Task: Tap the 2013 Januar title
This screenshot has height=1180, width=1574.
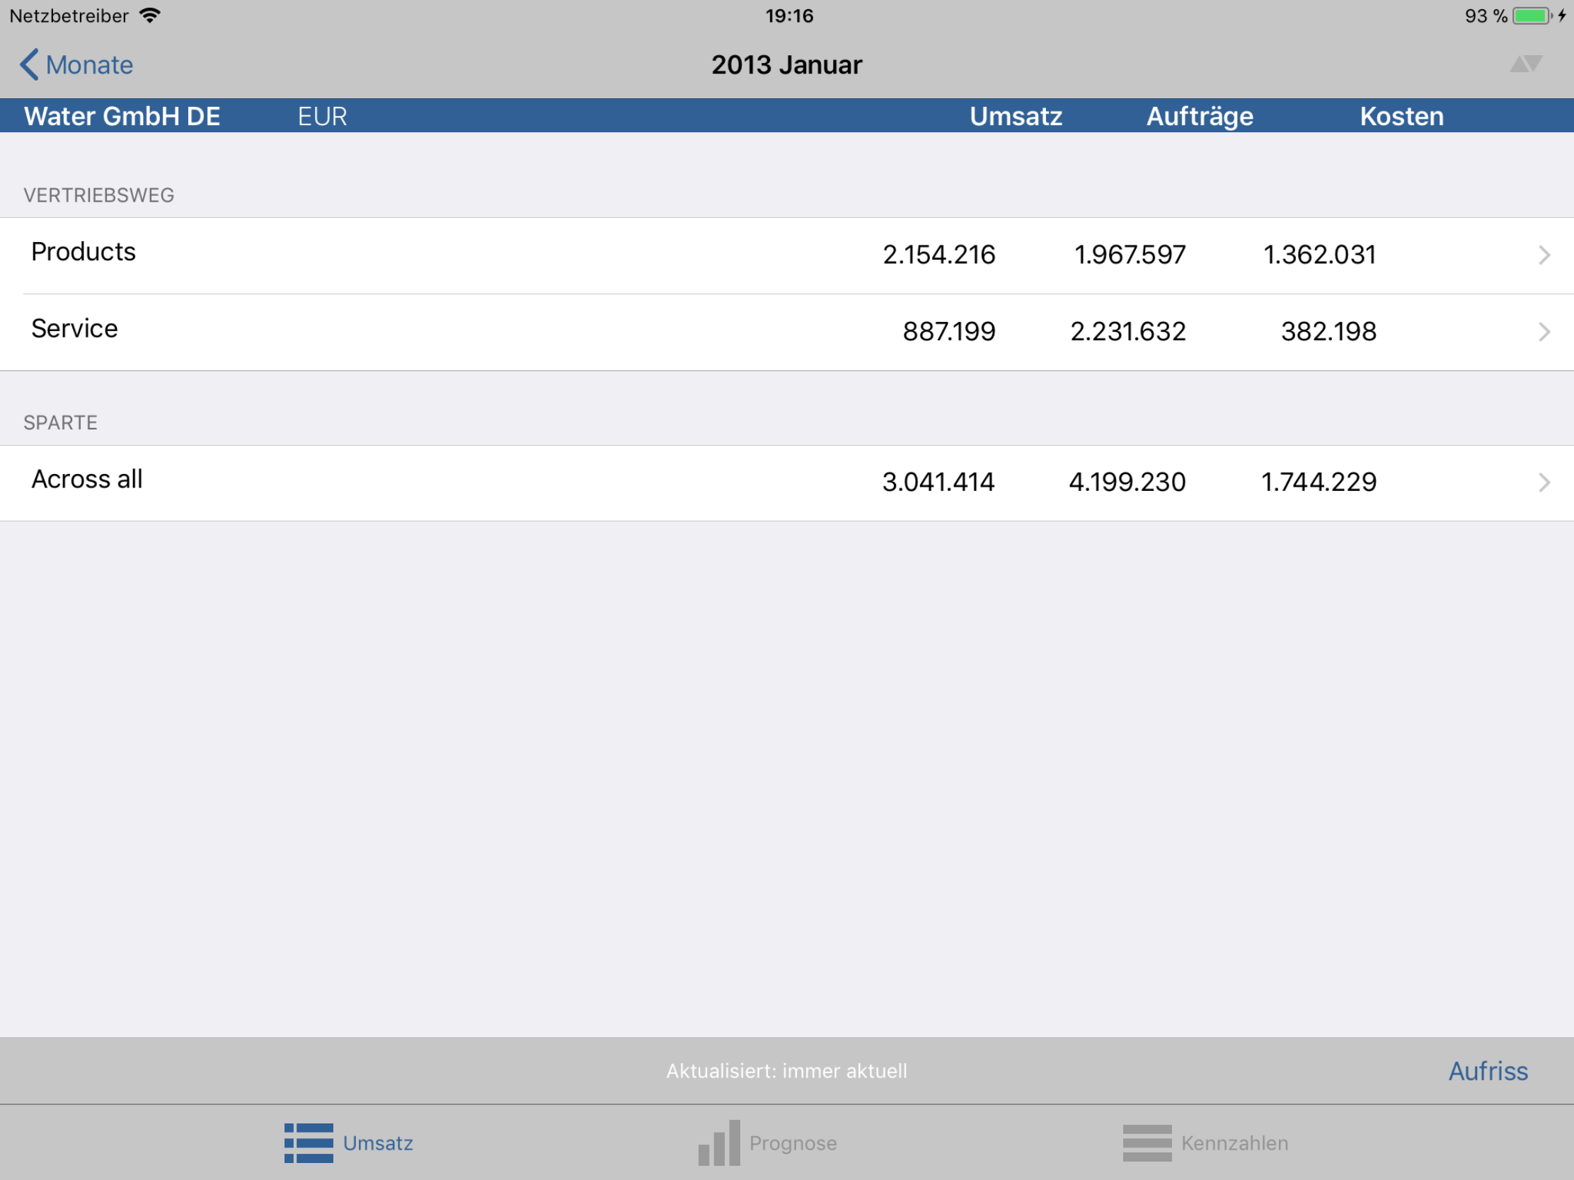Action: tap(786, 64)
